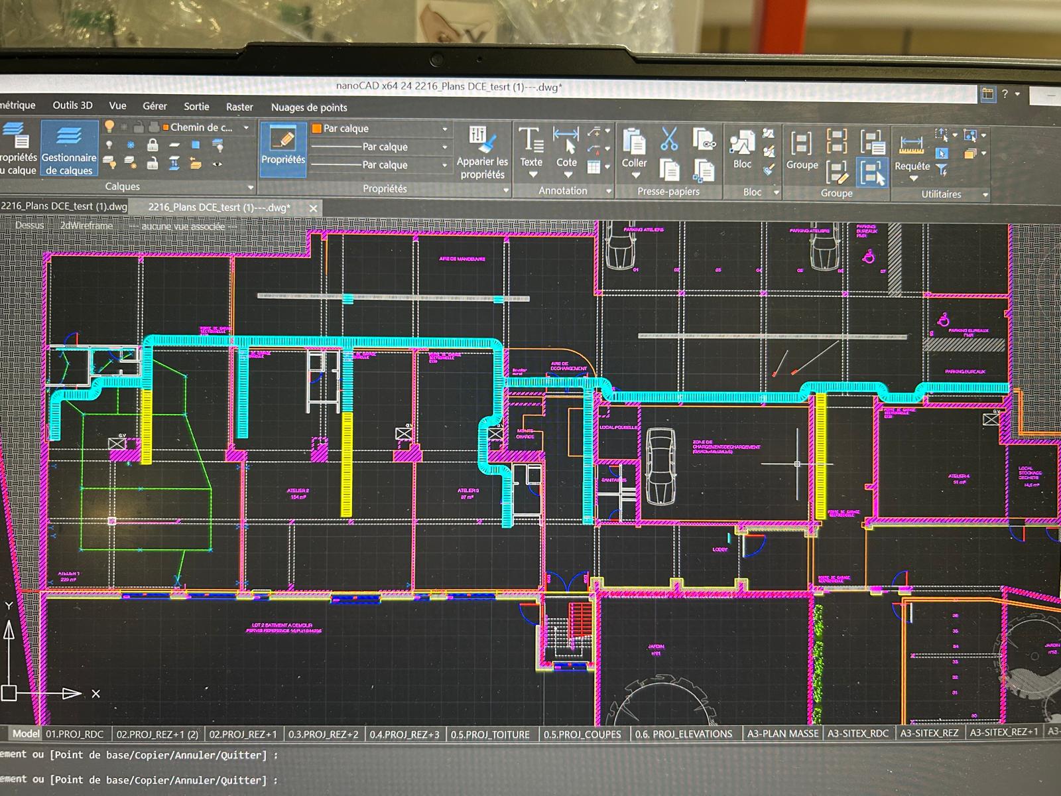Open the Gestionnaire de calques layer manager
Viewport: 1061px width, 796px height.
pyautogui.click(x=69, y=149)
